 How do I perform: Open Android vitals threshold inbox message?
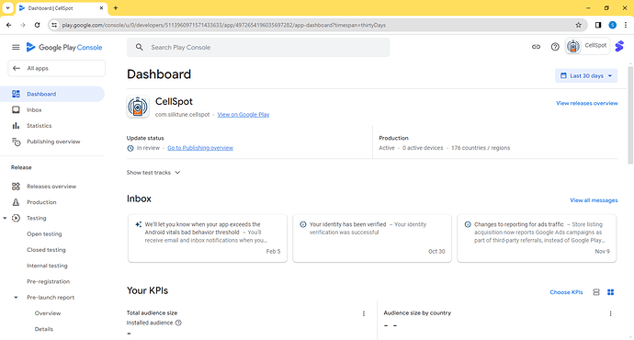(x=208, y=238)
